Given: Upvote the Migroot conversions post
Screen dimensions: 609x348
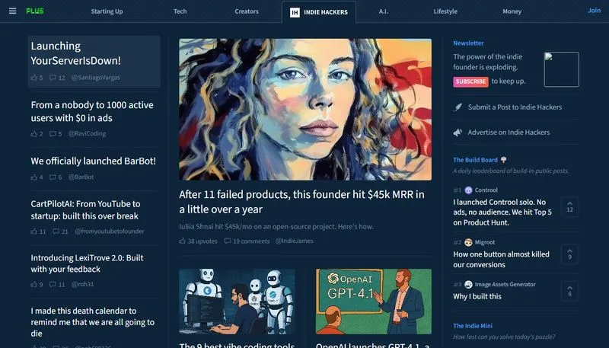Looking at the screenshot, I should (569, 254).
